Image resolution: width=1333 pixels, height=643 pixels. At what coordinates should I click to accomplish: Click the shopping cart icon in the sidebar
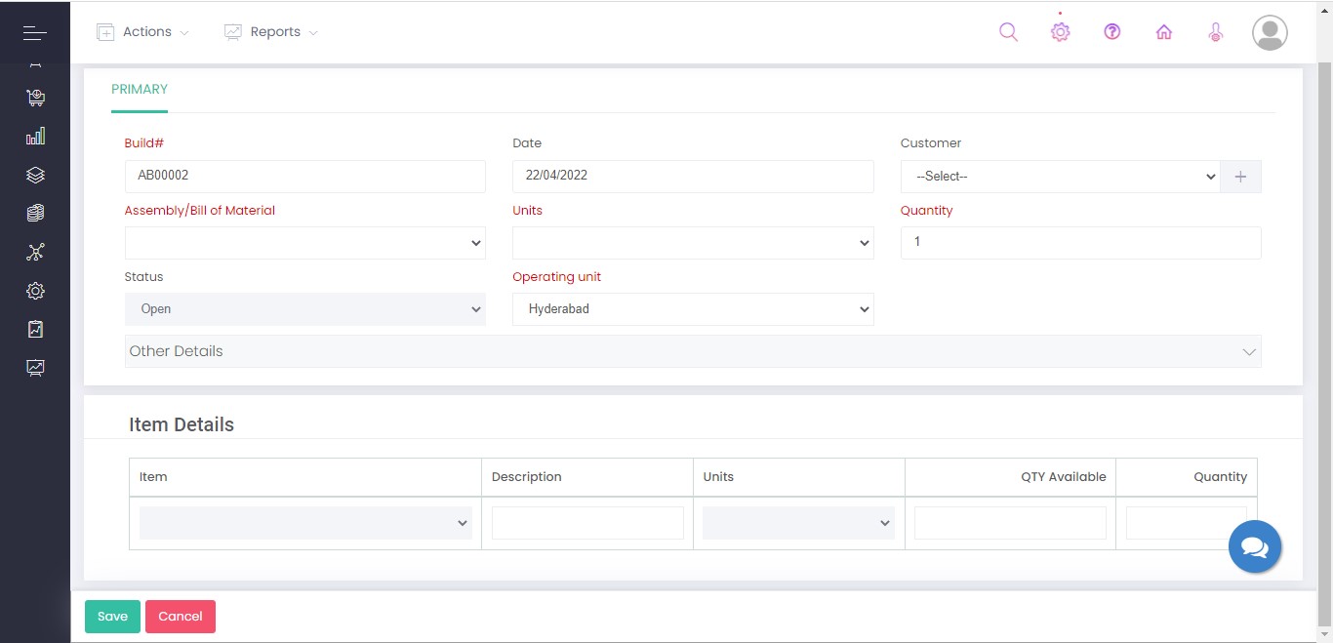[35, 97]
